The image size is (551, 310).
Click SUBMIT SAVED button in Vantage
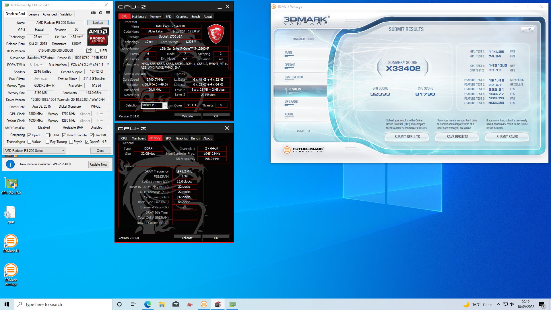point(507,137)
